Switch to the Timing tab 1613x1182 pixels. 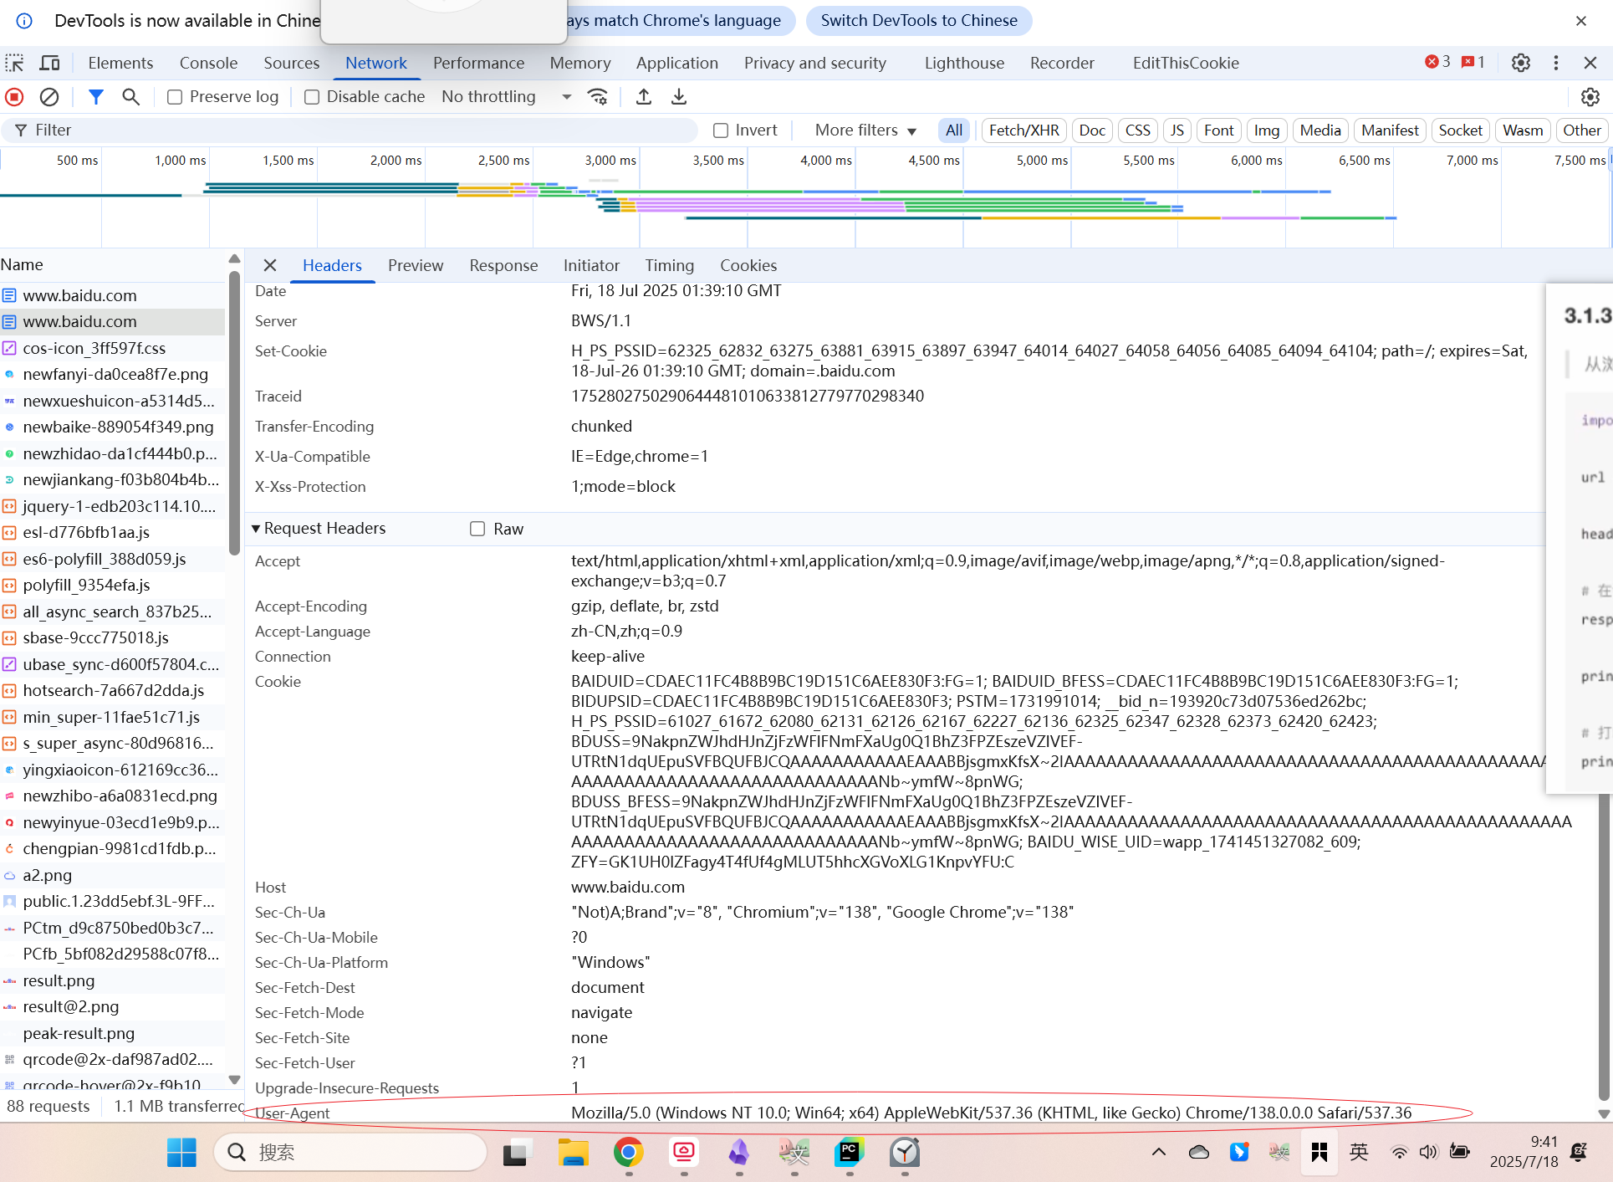(x=669, y=265)
